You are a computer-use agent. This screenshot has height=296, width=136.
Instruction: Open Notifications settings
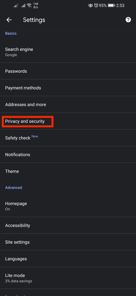tap(68, 154)
